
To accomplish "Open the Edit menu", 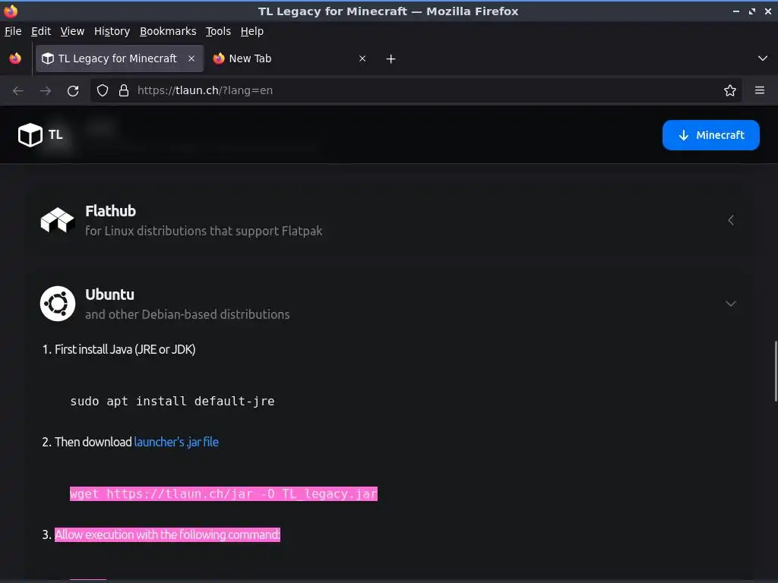I will coord(41,31).
